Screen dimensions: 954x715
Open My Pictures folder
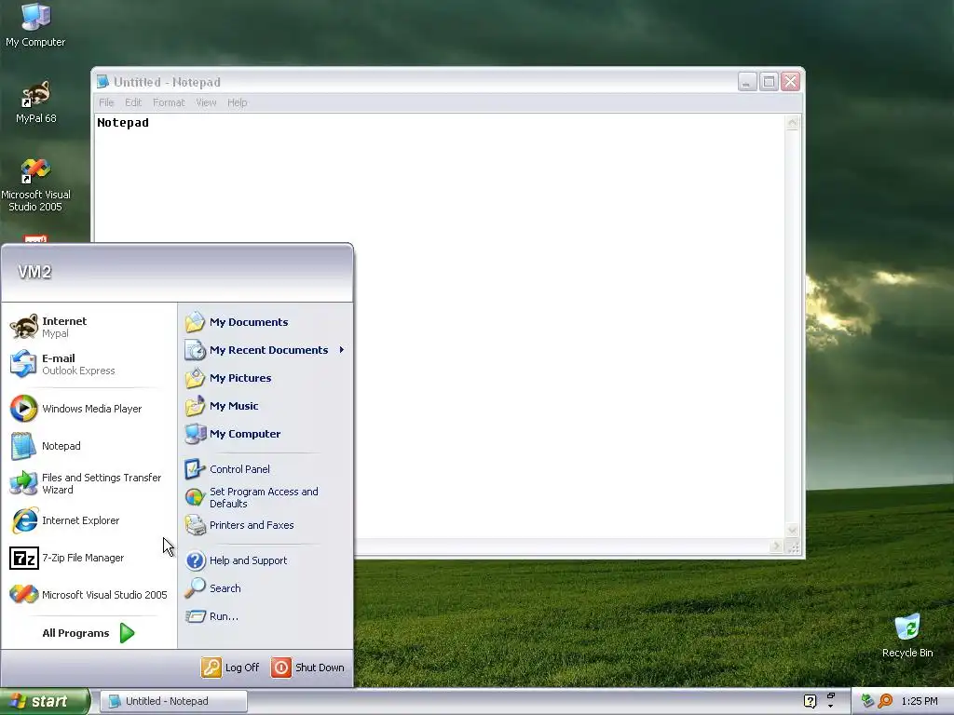pos(265,378)
